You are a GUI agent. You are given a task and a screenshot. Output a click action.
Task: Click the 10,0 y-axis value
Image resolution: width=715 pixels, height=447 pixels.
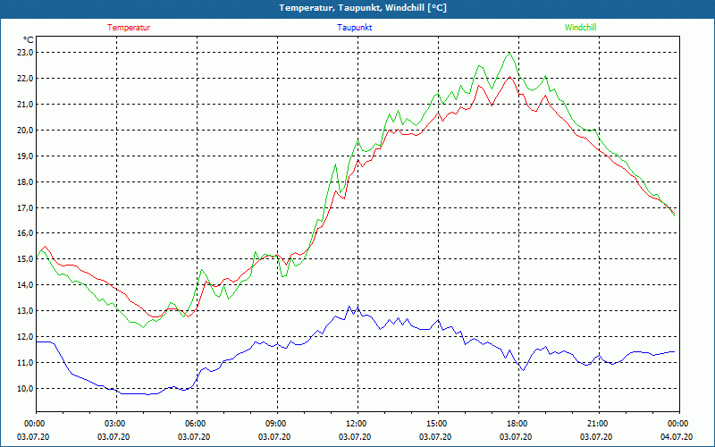coord(24,389)
